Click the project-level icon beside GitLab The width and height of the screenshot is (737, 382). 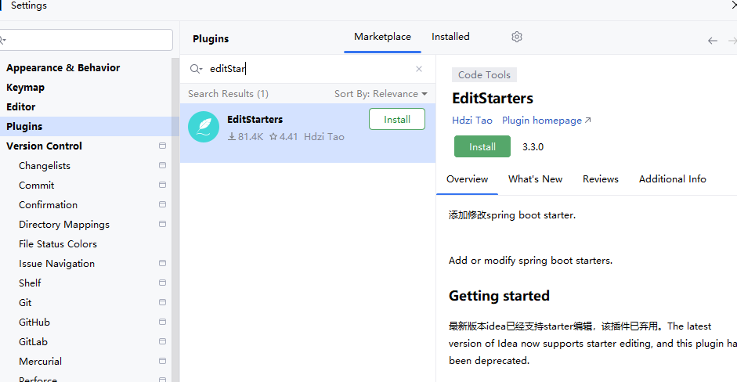pos(163,341)
